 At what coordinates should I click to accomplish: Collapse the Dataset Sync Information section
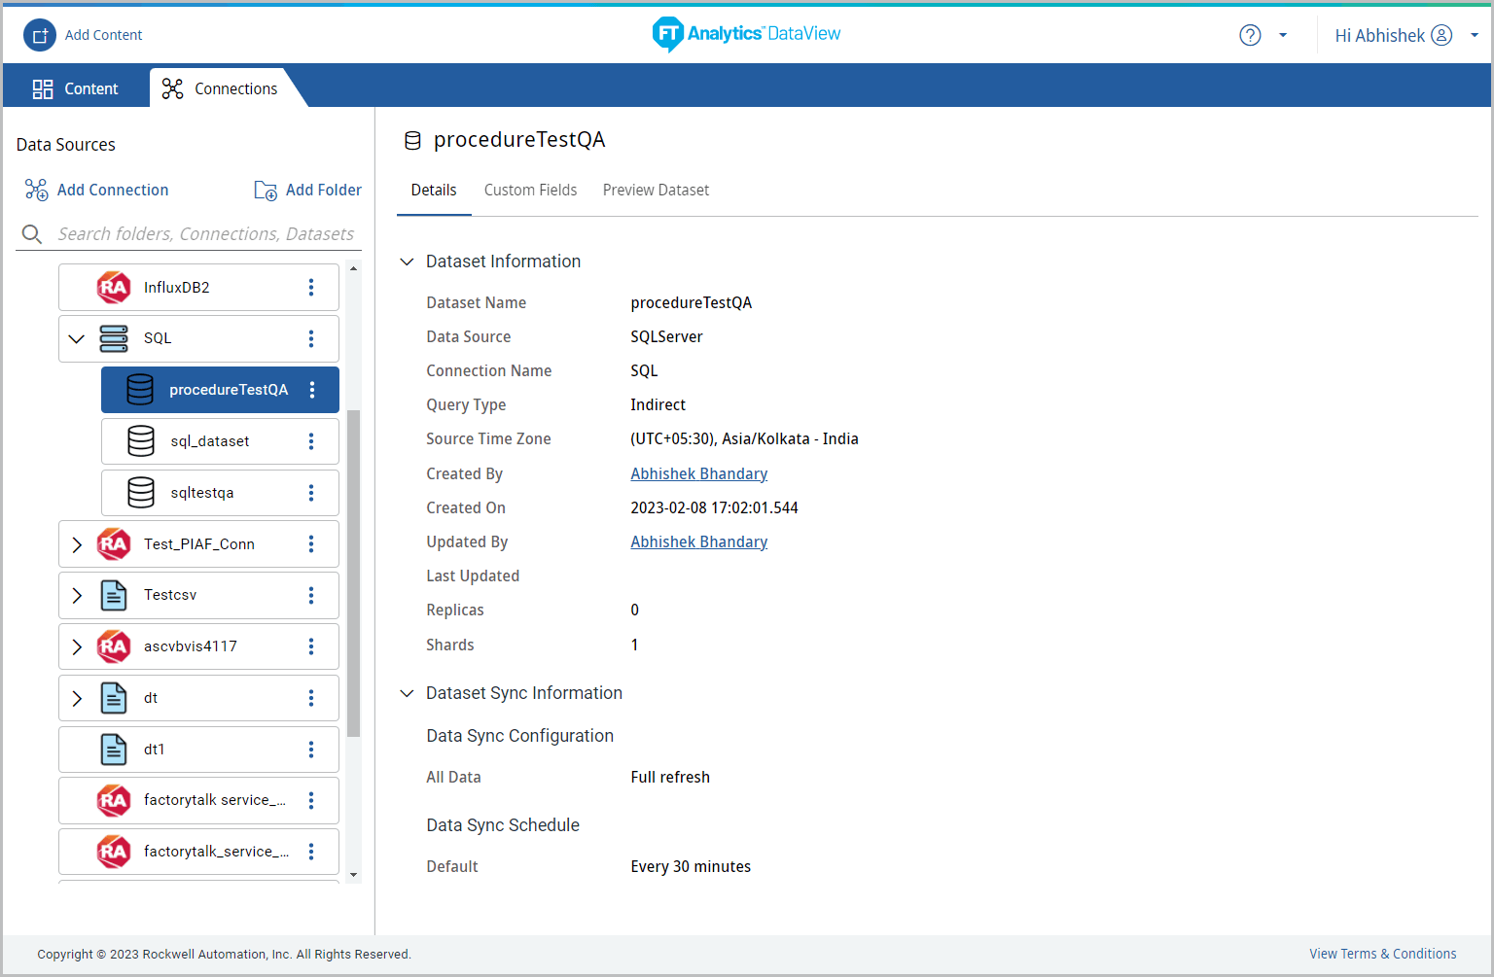pos(407,693)
